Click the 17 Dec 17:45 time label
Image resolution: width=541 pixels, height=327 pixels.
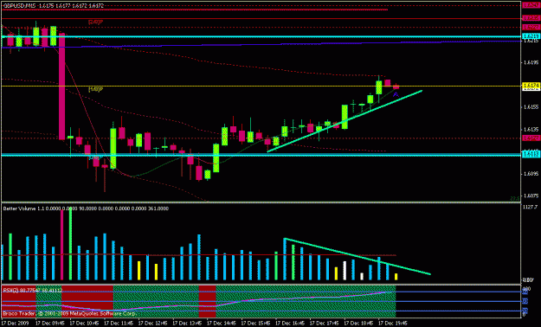tap(325, 324)
